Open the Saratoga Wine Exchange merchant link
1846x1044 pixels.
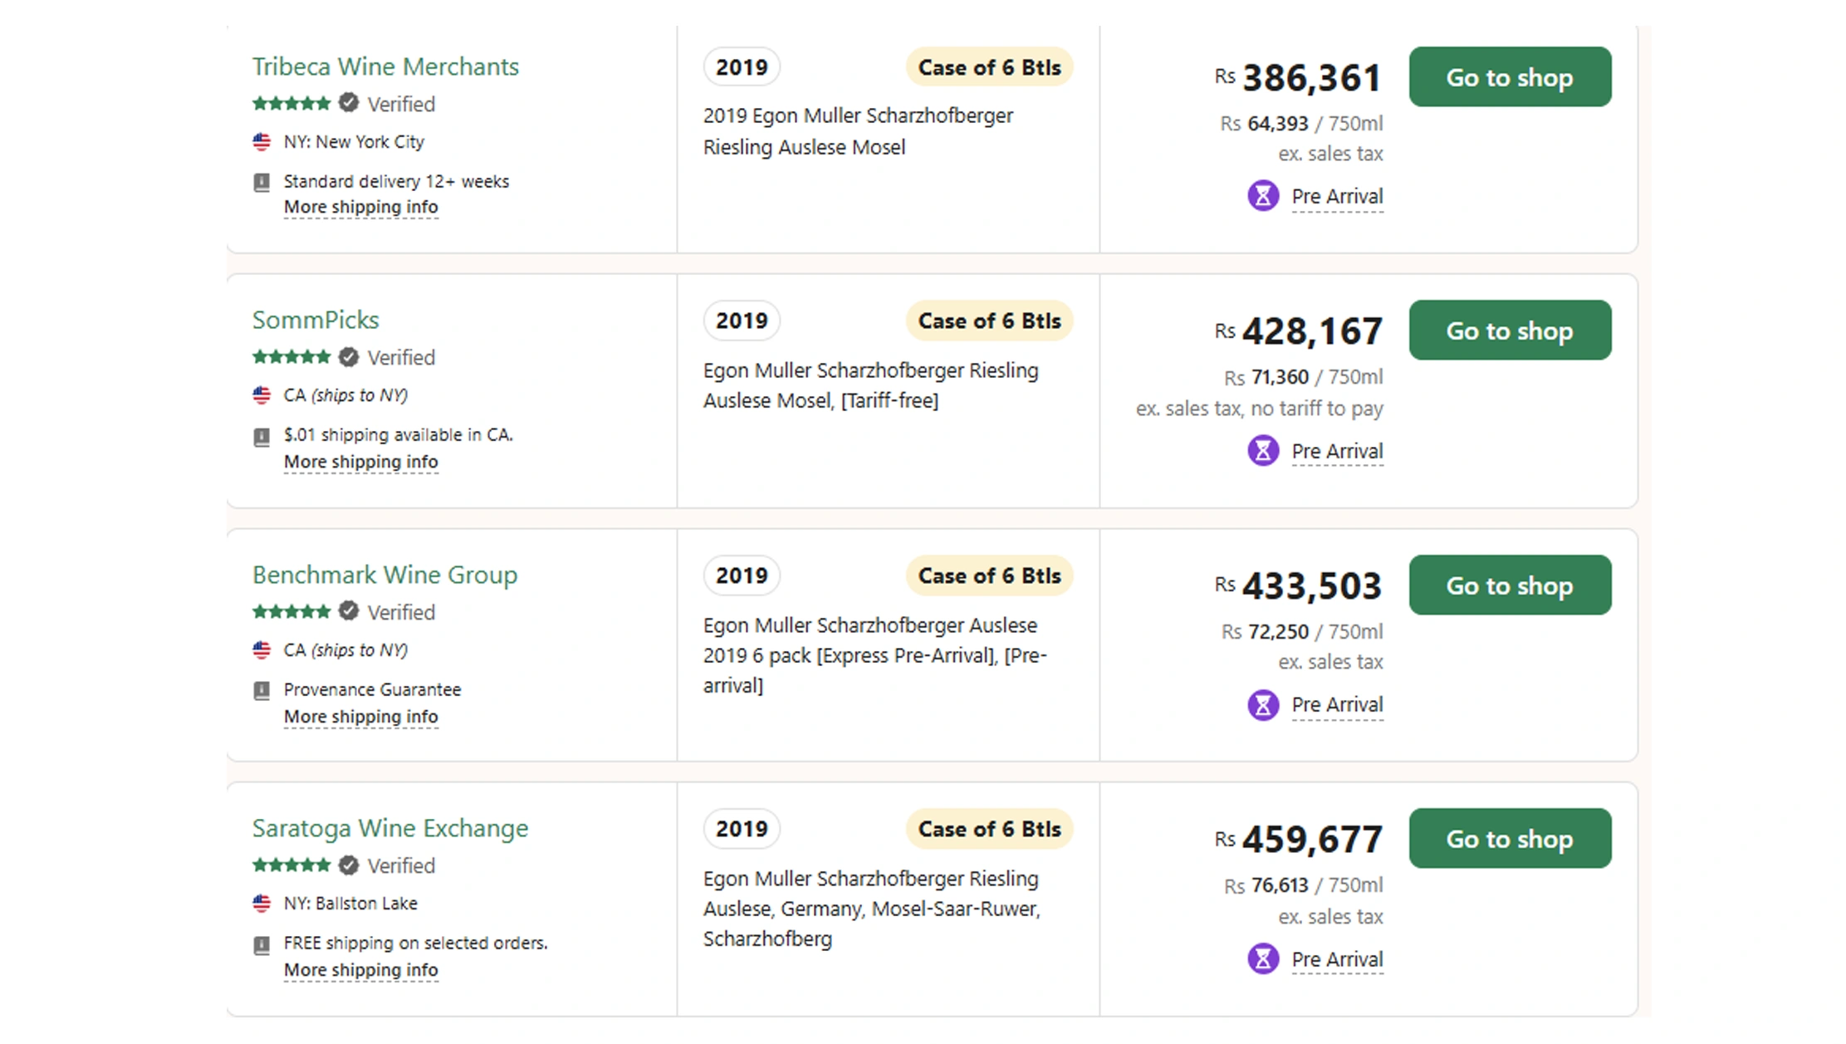coord(390,828)
